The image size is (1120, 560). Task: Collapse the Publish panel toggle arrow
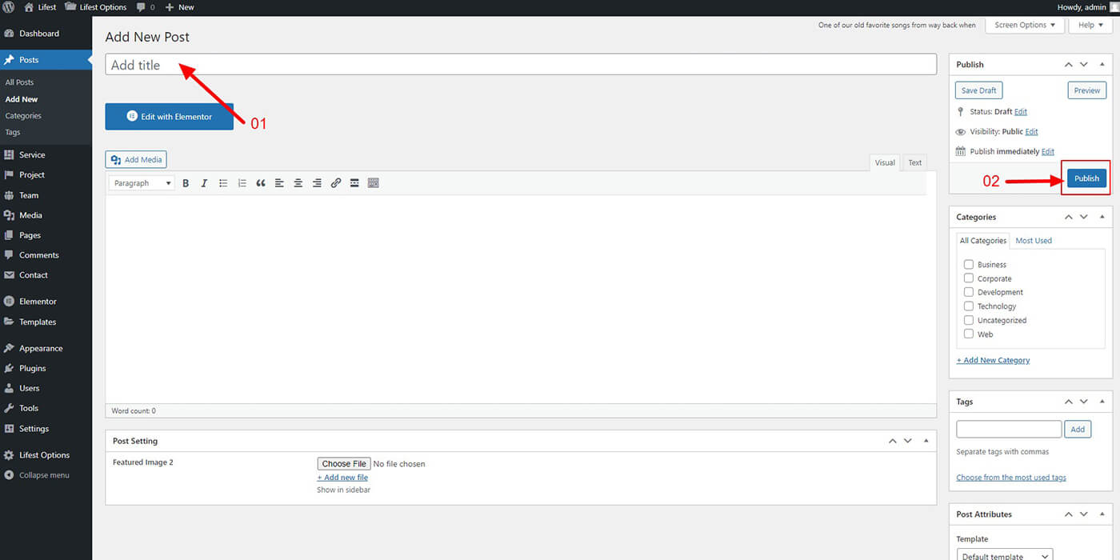click(1102, 64)
